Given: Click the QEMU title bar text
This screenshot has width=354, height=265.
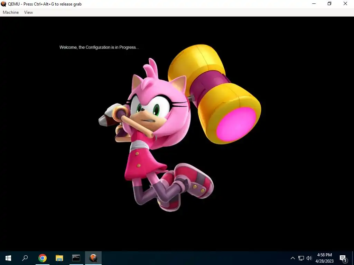Looking at the screenshot, I should click(45, 4).
